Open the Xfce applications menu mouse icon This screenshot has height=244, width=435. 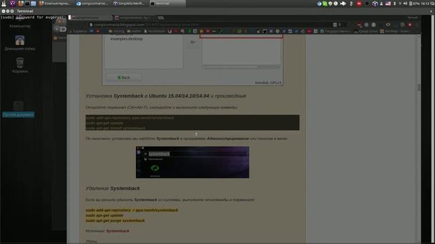pos(3,3)
